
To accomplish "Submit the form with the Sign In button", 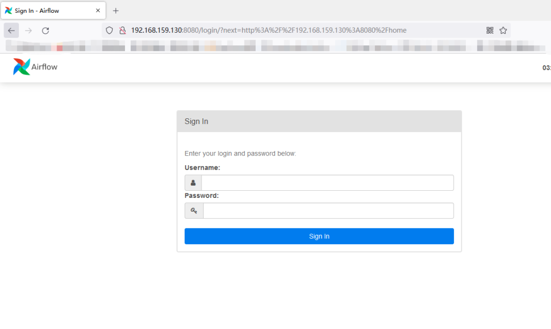I will [x=319, y=236].
